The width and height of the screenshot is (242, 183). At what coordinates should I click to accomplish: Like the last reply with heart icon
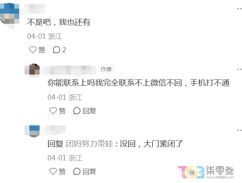pyautogui.click(x=53, y=171)
